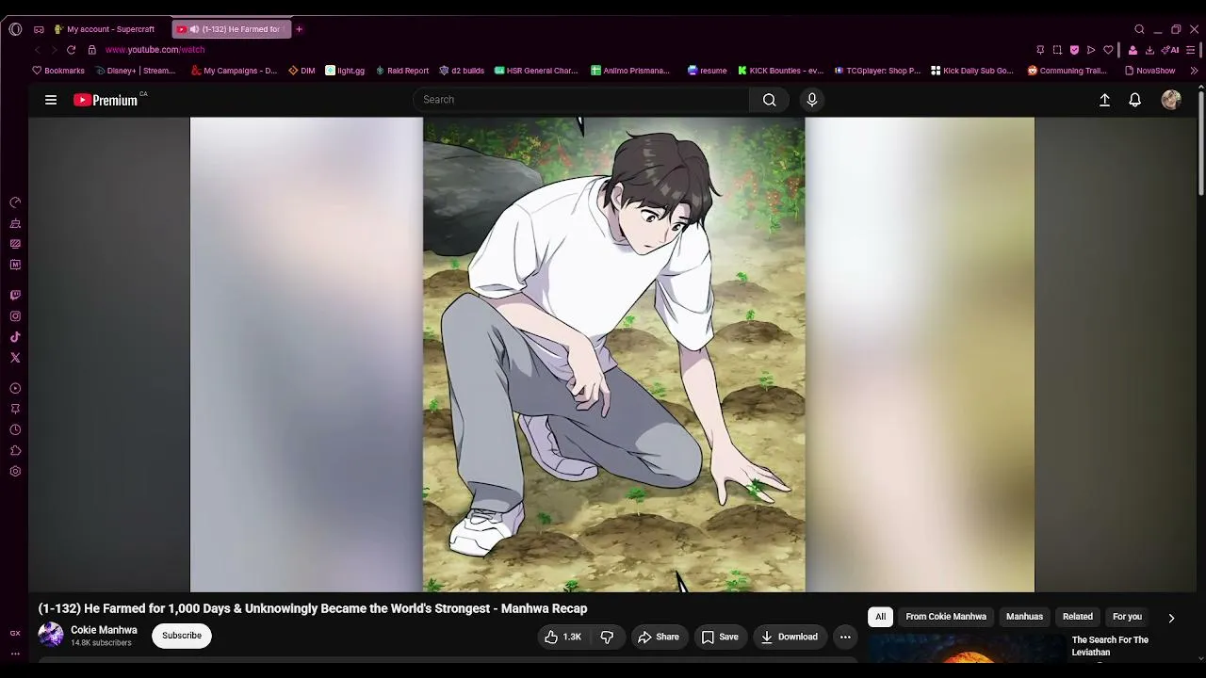Click YouTube search magnifier button
1206x678 pixels.
point(770,100)
